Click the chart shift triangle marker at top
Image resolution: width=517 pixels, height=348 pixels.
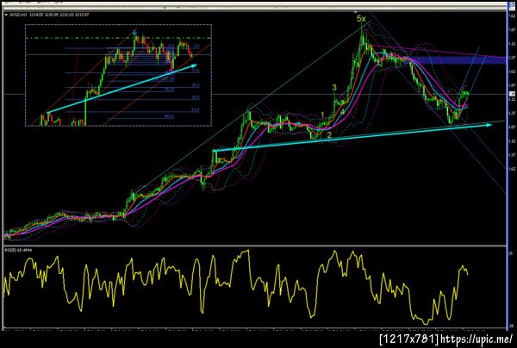(355, 12)
